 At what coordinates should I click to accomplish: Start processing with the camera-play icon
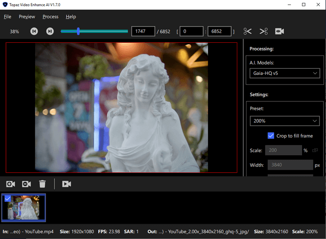(x=66, y=184)
